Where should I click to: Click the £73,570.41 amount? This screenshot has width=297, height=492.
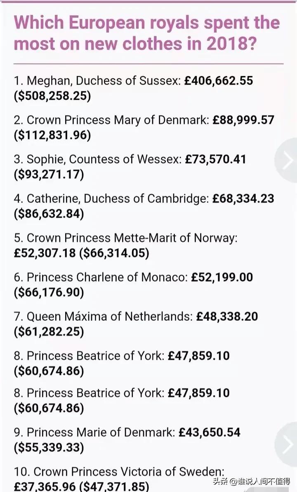tap(215, 159)
